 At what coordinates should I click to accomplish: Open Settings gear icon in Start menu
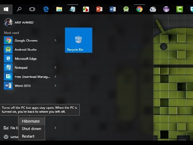pos(6,137)
